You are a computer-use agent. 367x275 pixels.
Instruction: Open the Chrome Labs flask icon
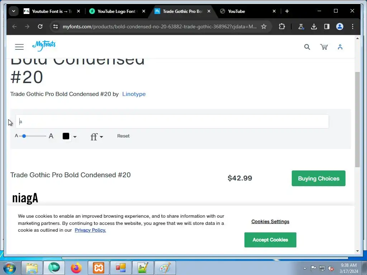301,26
